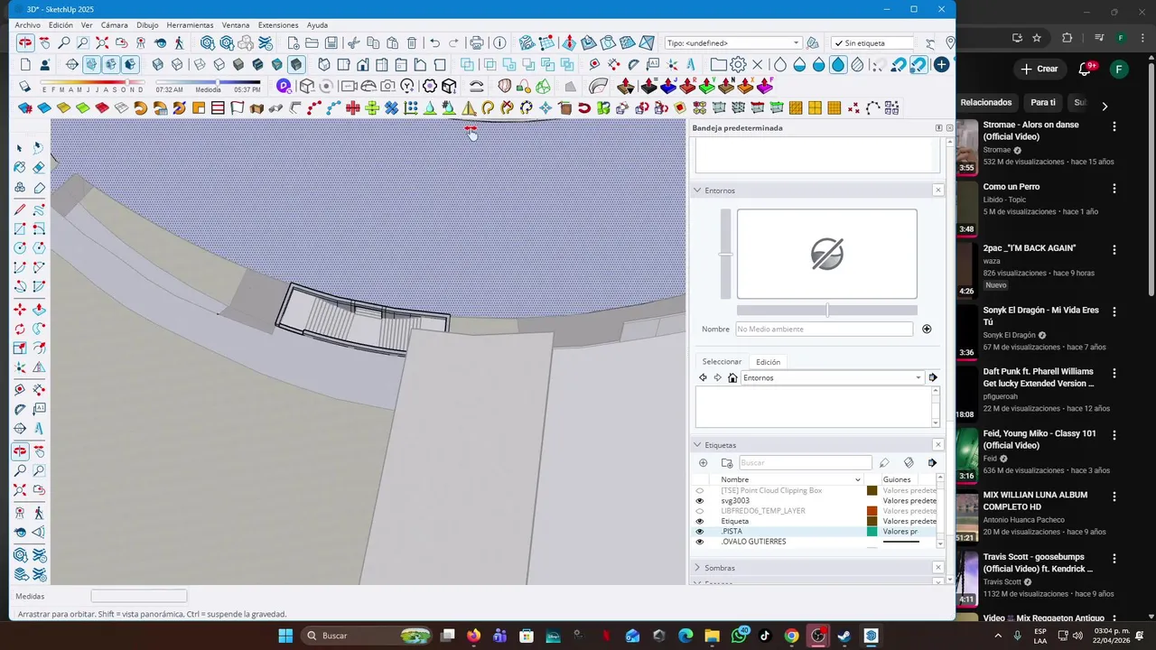Collapse the Entornos panel section

pos(697,190)
